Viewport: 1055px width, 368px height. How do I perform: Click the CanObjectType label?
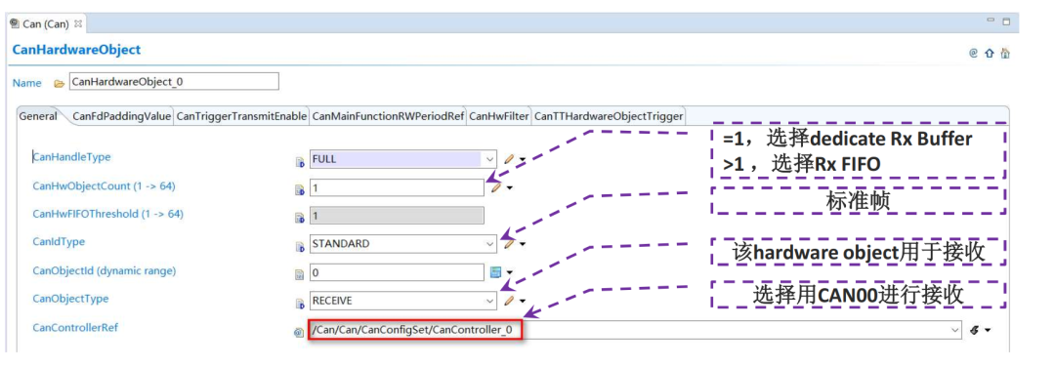tap(70, 299)
